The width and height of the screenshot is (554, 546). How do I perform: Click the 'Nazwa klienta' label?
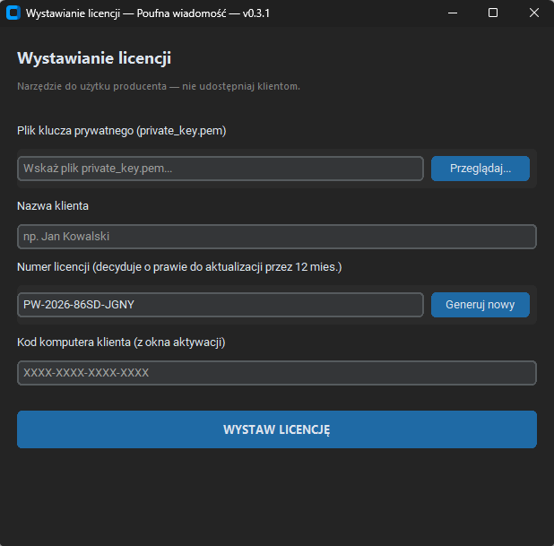coord(53,206)
